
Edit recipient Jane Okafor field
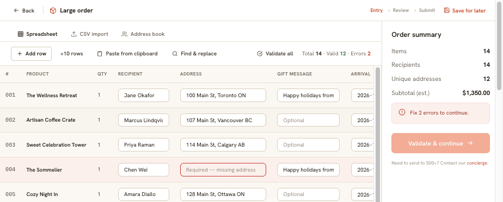pyautogui.click(x=144, y=96)
